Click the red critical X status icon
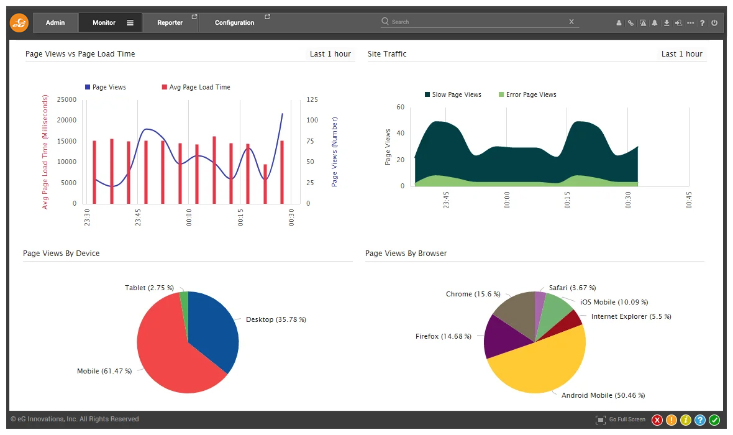The height and width of the screenshot is (435, 733). 657,420
